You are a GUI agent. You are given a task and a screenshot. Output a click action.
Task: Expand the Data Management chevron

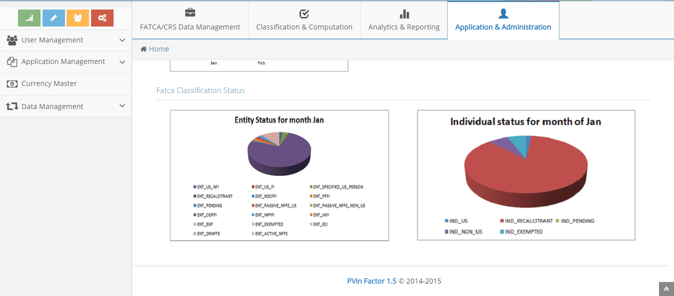pyautogui.click(x=122, y=106)
